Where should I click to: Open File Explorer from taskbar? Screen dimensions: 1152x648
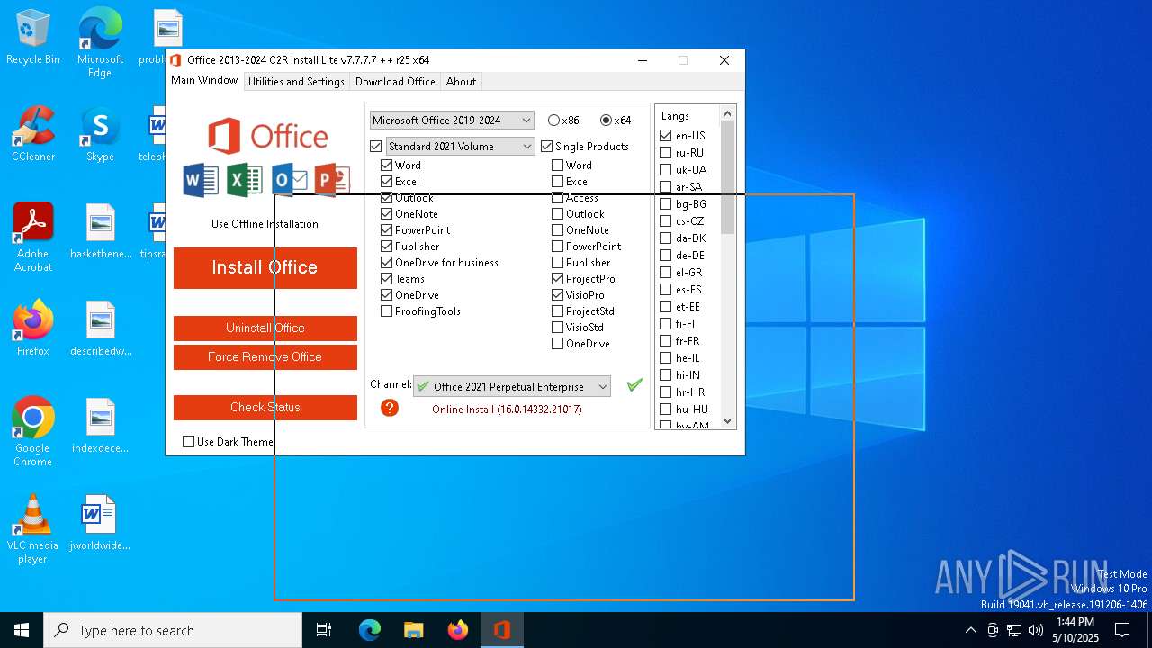413,630
